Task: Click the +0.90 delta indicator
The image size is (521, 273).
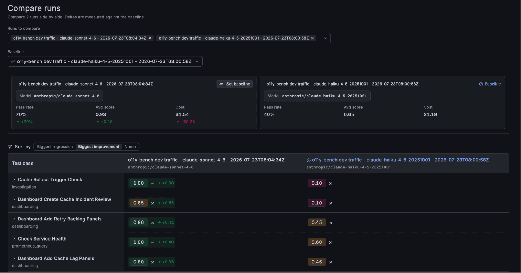Action: 166,183
